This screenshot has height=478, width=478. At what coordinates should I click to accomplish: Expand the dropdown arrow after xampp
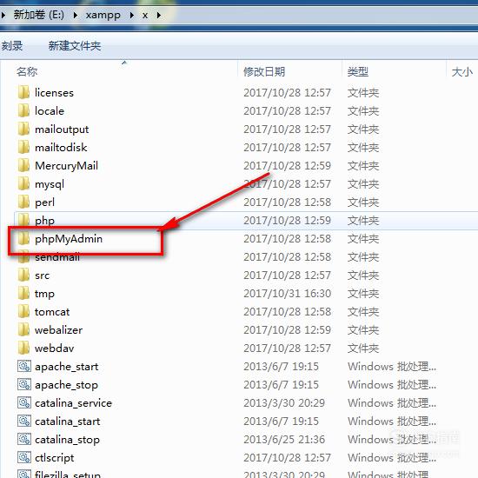point(131,15)
